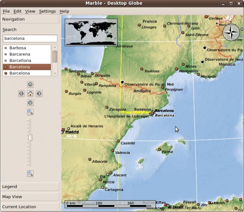Click the home button in navigation pad
Image resolution: width=244 pixels, height=212 pixels.
30,93
